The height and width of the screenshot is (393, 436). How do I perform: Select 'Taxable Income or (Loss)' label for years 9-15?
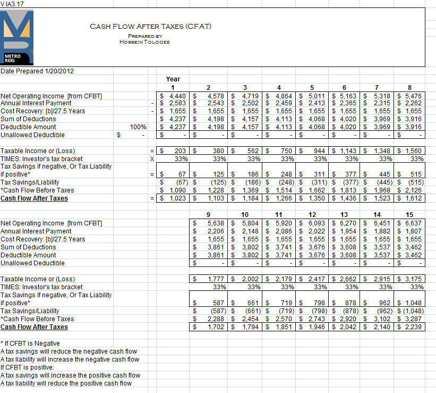[38, 279]
